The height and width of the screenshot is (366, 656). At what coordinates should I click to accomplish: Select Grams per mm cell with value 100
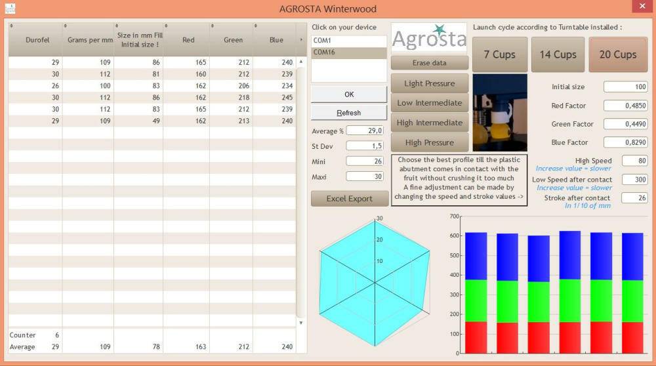89,86
